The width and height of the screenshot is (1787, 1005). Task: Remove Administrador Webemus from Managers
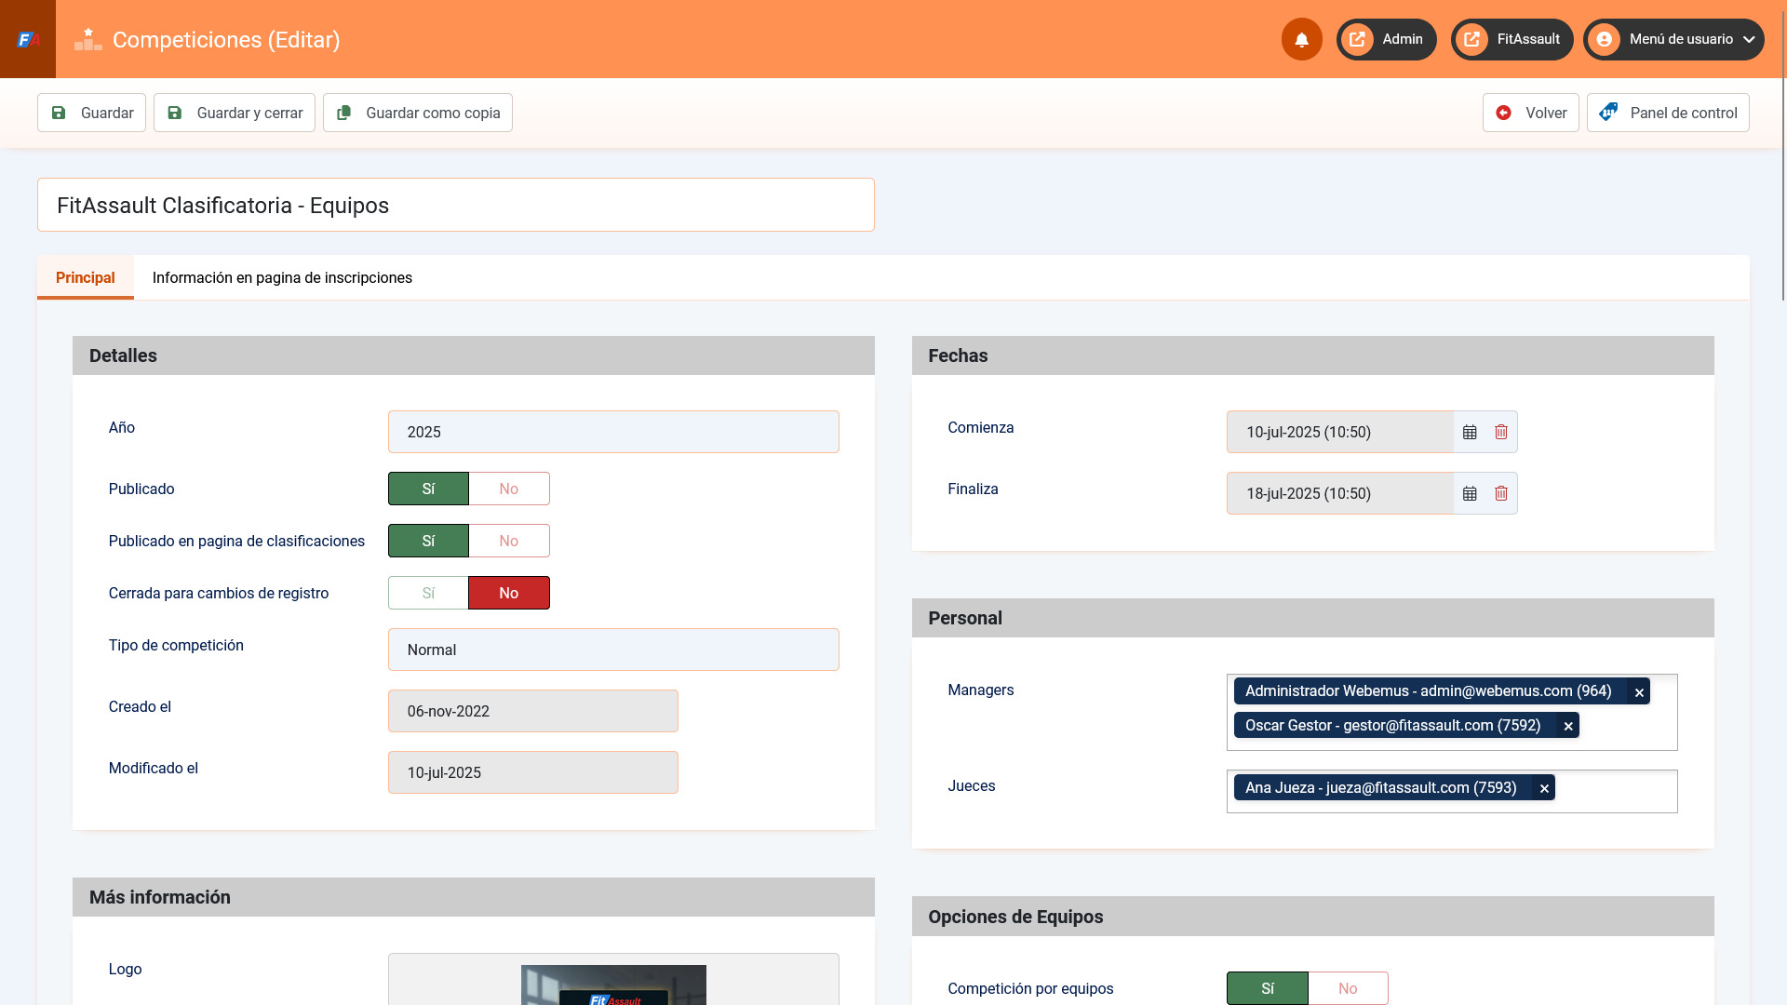[x=1639, y=691]
